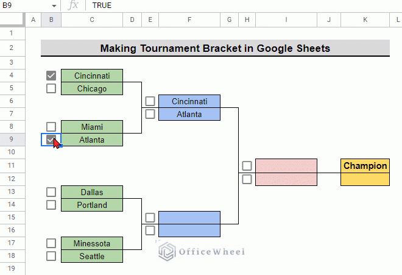Select the blue Atlanta cell in row 7
Image resolution: width=402 pixels, height=275 pixels.
(x=189, y=114)
